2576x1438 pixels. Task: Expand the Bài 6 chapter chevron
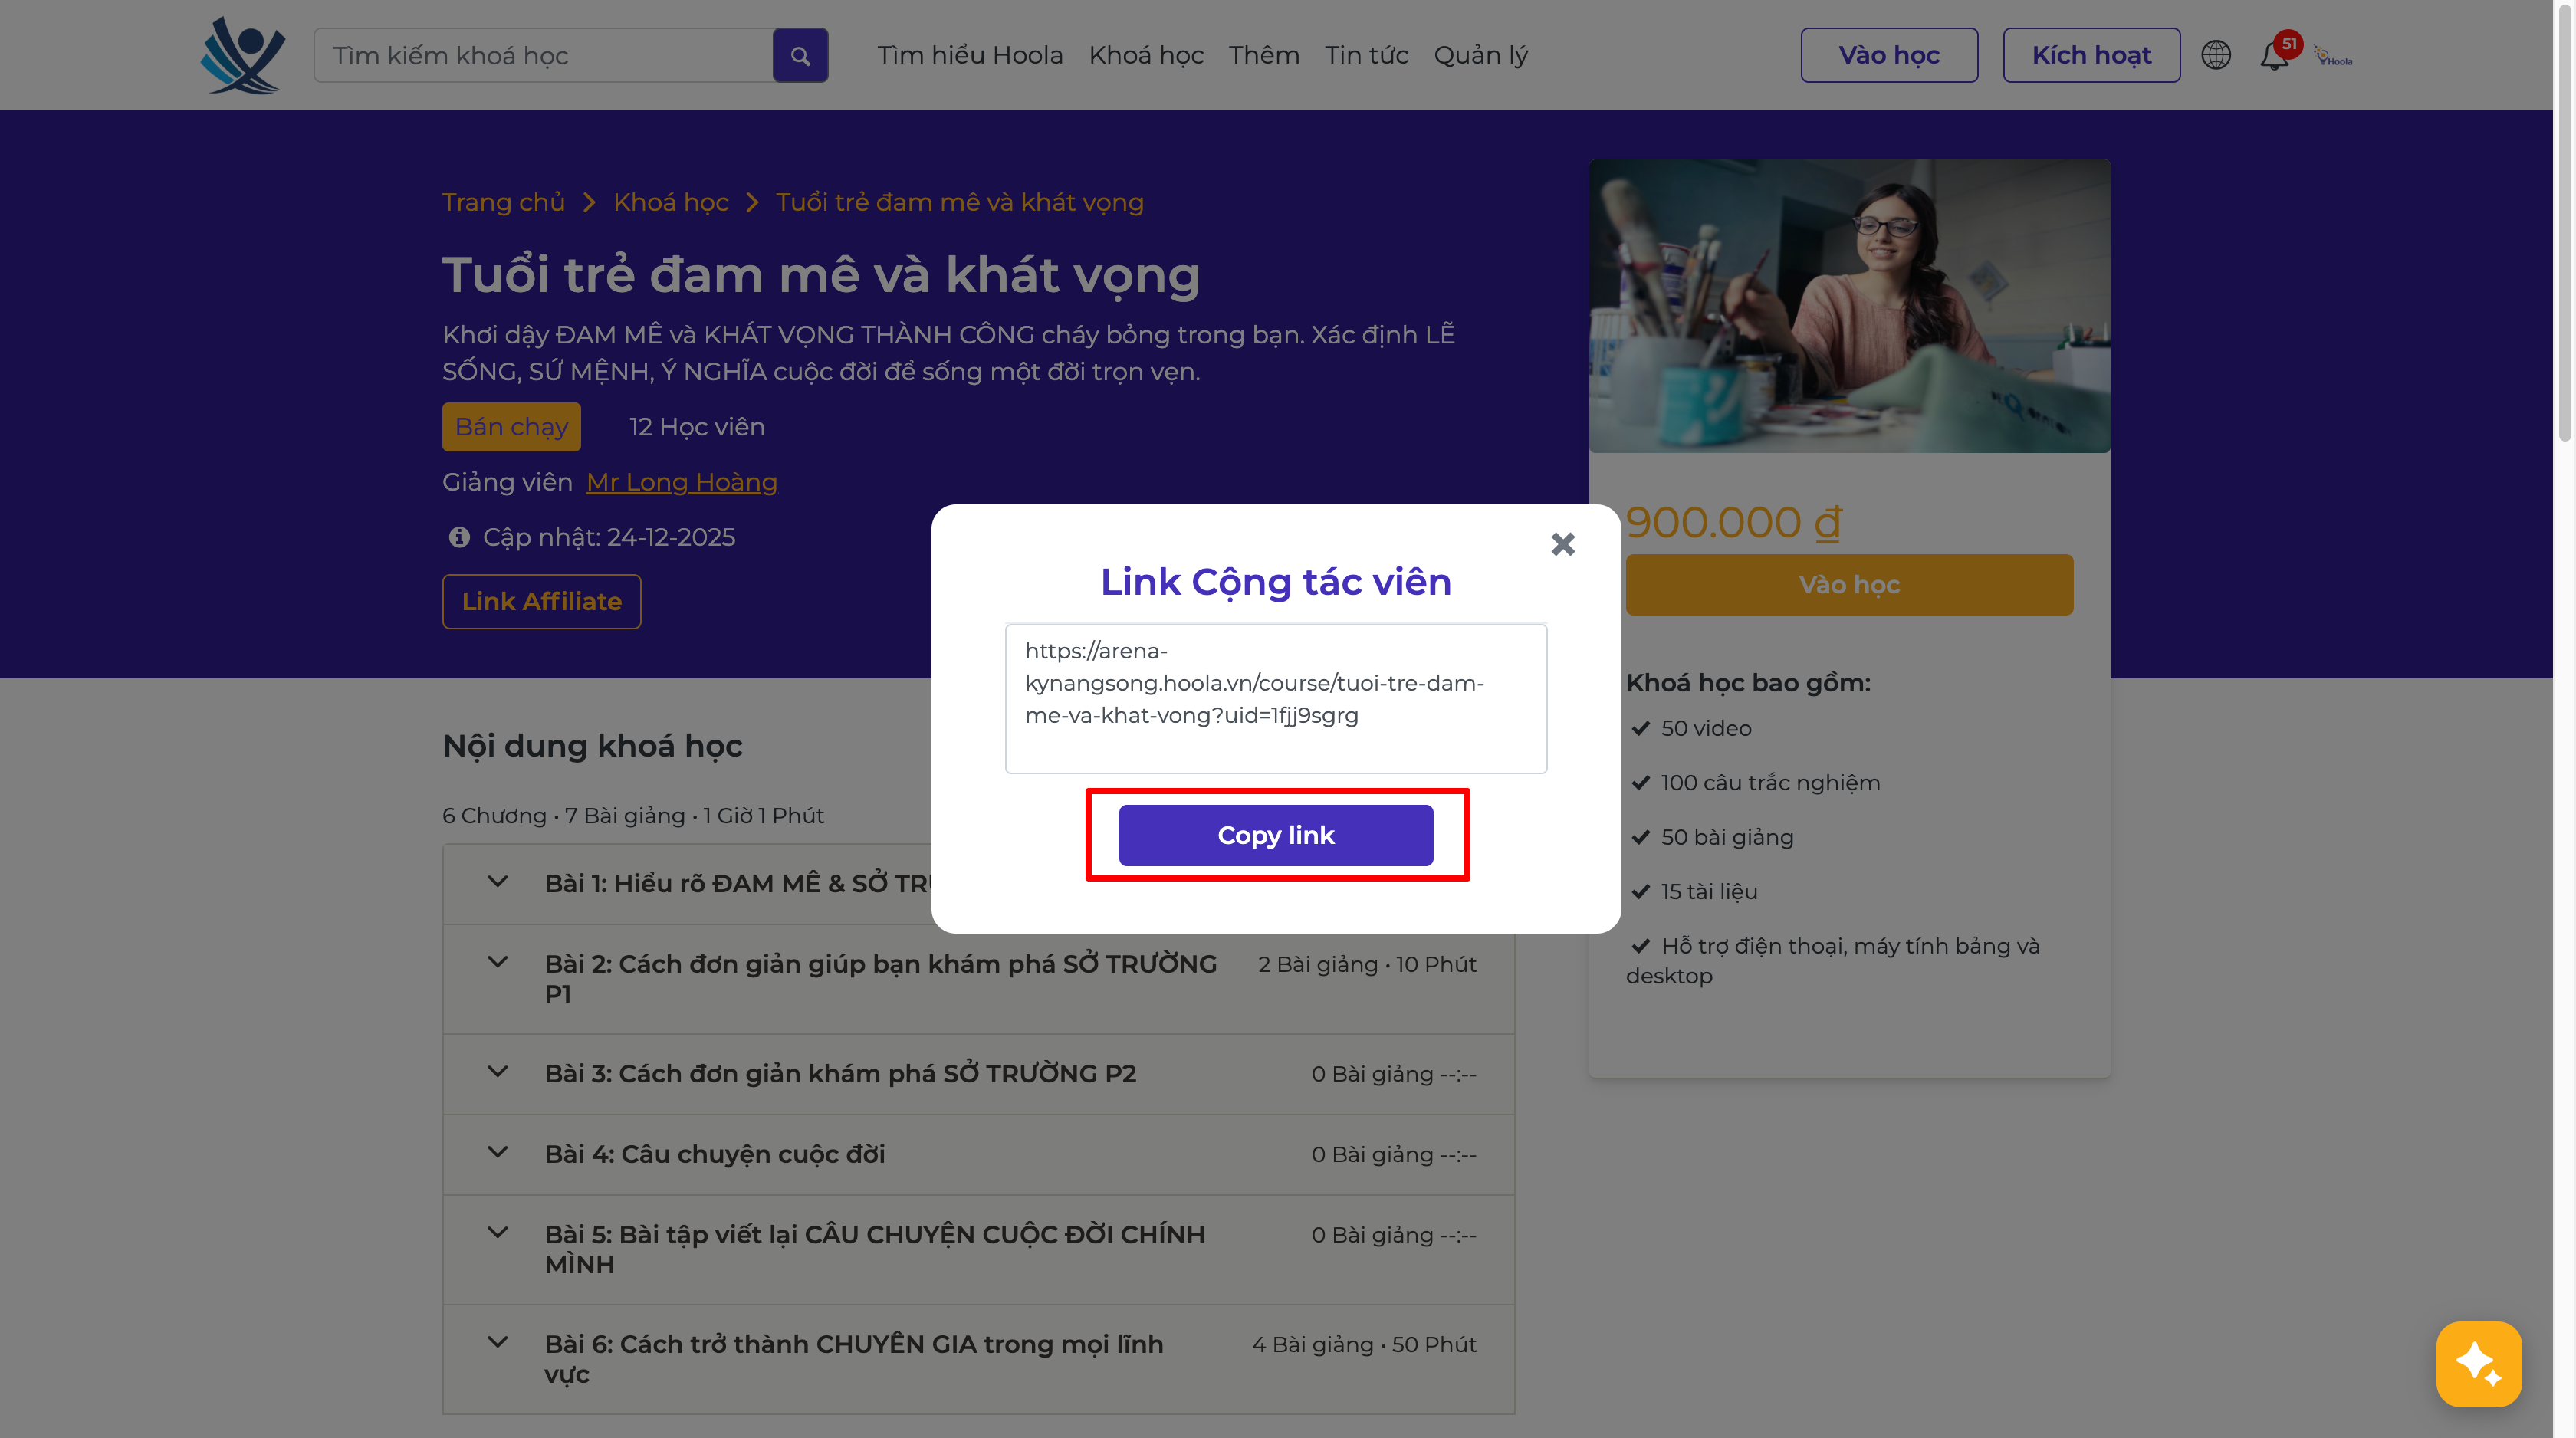coord(497,1343)
